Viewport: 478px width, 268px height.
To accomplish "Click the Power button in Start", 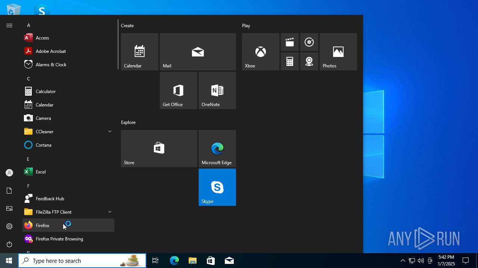I will [x=9, y=244].
